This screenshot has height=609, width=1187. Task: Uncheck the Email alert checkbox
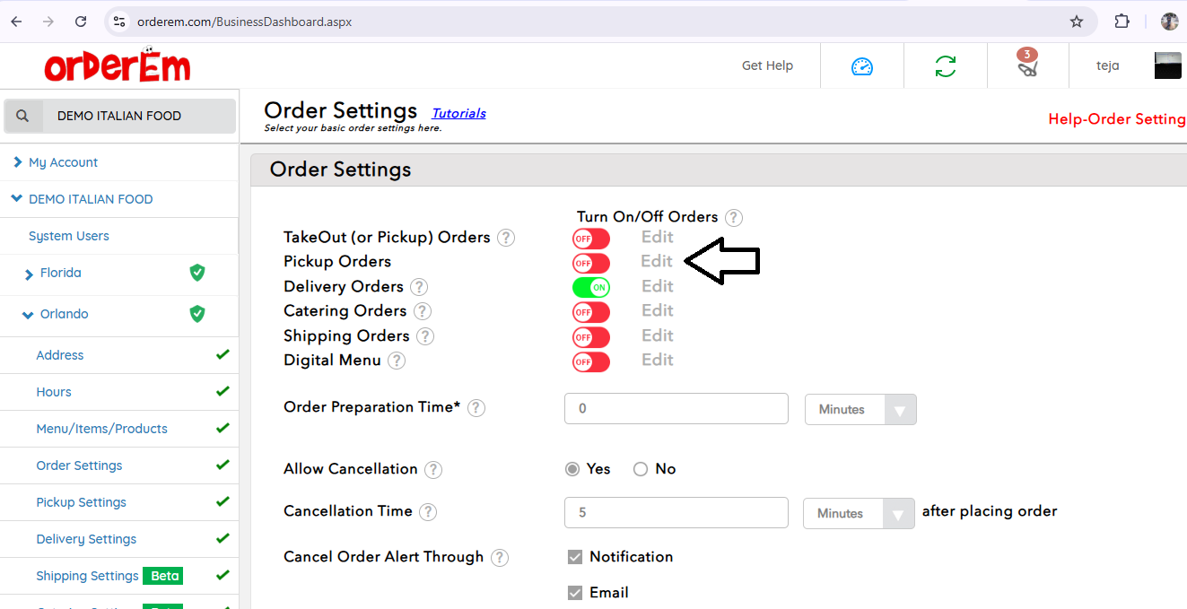tap(575, 593)
